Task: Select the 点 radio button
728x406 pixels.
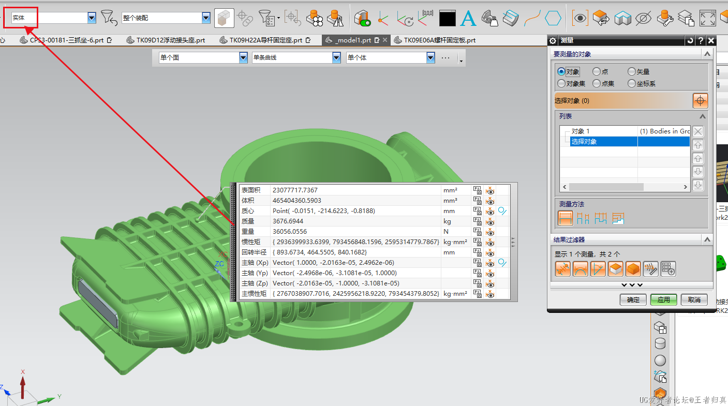Action: pyautogui.click(x=597, y=72)
